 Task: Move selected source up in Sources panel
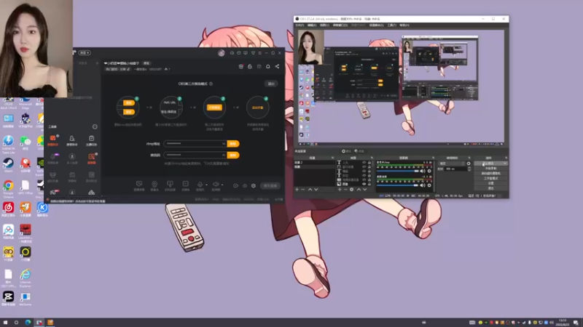point(359,190)
